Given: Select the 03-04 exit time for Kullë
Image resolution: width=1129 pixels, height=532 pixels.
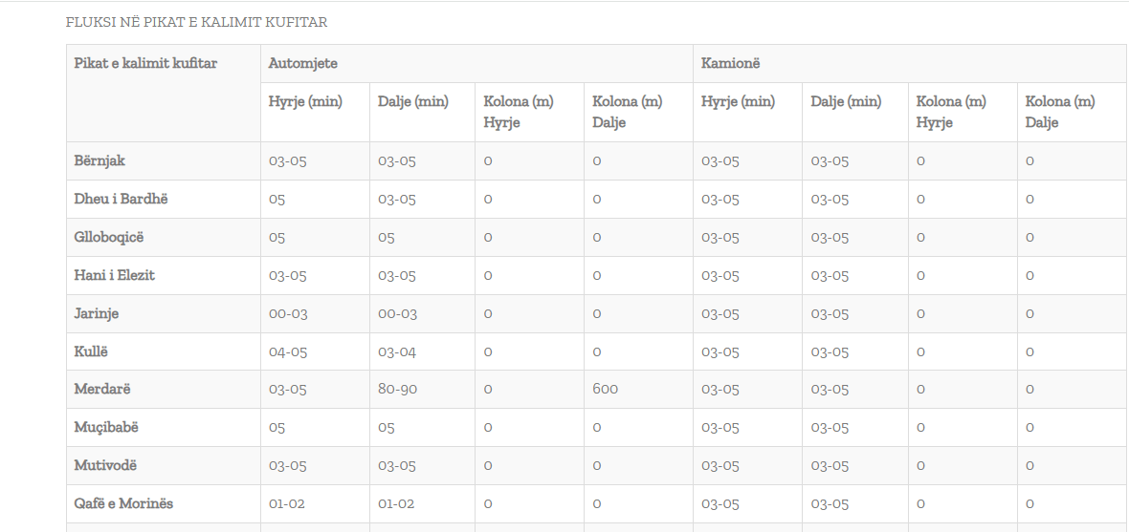Looking at the screenshot, I should click(397, 351).
